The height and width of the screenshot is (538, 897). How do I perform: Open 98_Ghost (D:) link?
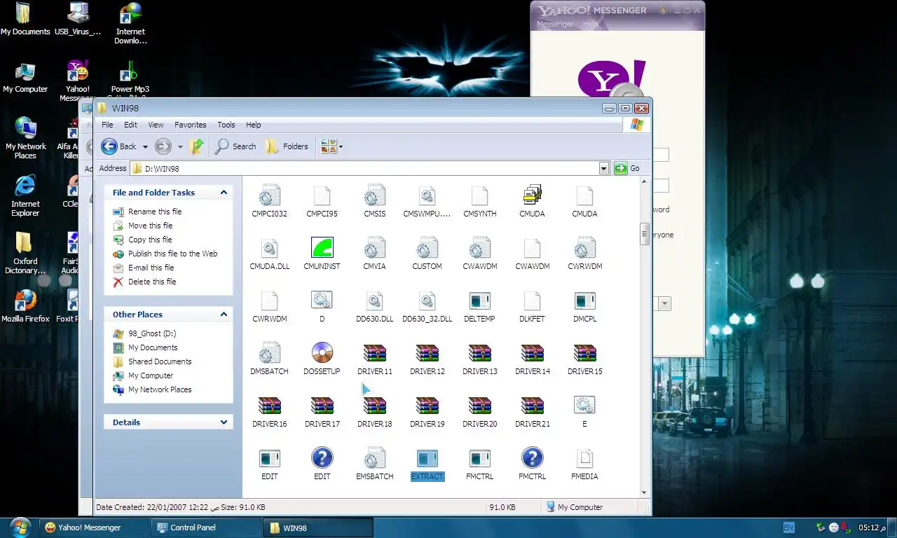click(152, 333)
